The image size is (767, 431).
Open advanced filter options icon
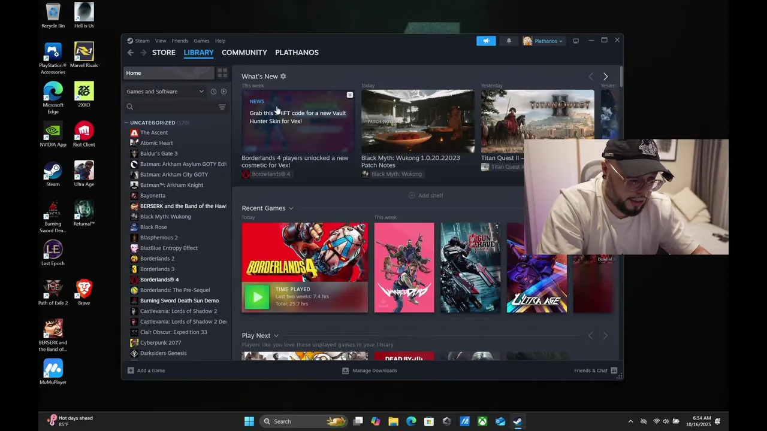click(x=222, y=107)
